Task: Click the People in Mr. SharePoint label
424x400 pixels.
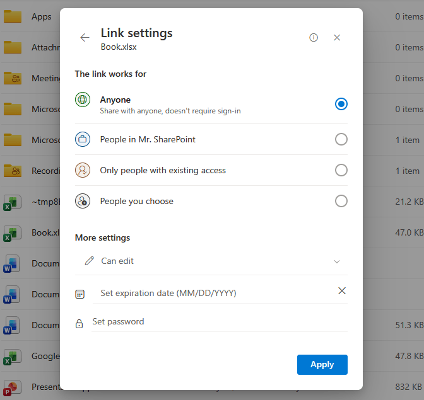Action: 148,140
